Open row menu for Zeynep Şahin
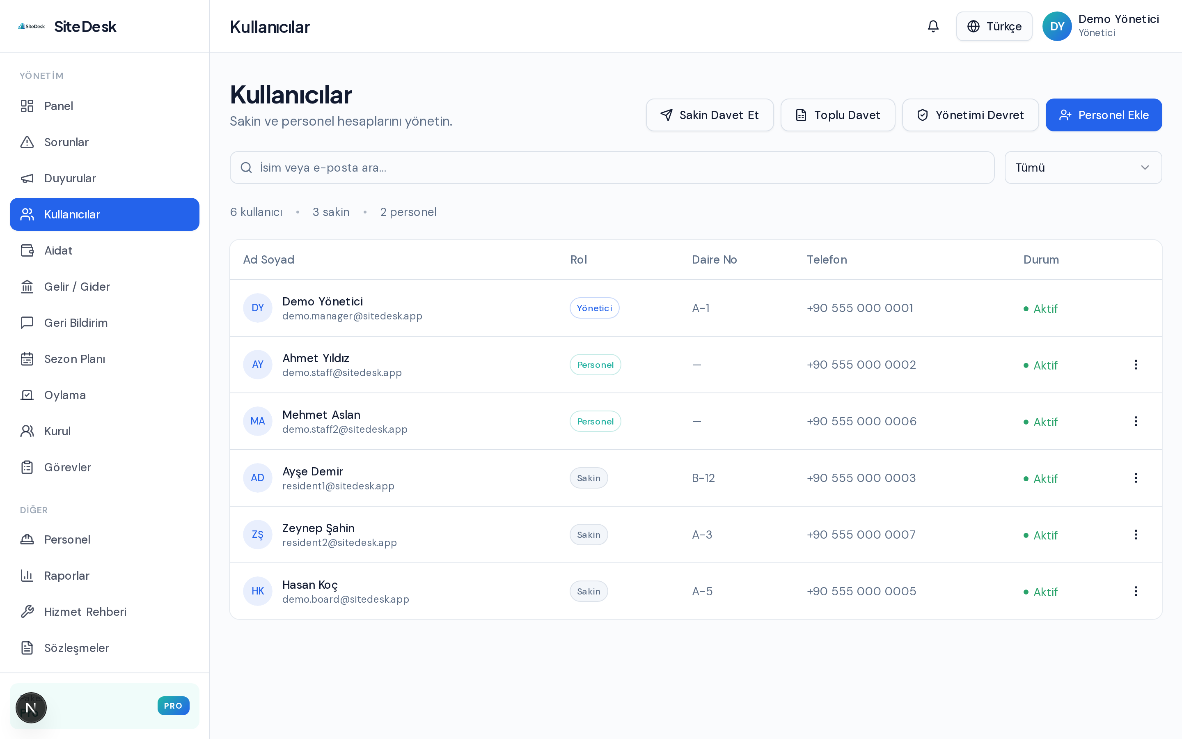Viewport: 1182px width, 739px height. point(1136,535)
